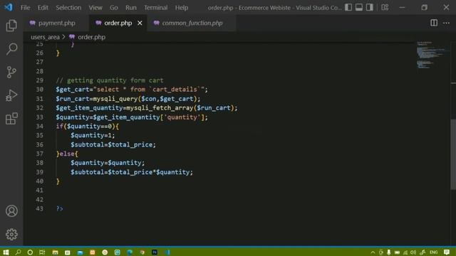The width and height of the screenshot is (456, 256).
Task: Click line number 34 in gutter
Action: pos(40,127)
